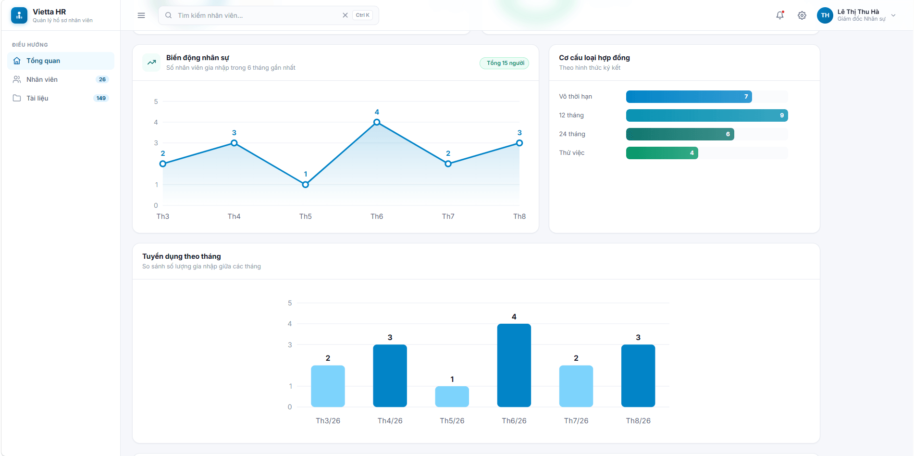Click the Tuyển dụng theo tháng heading
This screenshot has height=456, width=914.
[182, 256]
